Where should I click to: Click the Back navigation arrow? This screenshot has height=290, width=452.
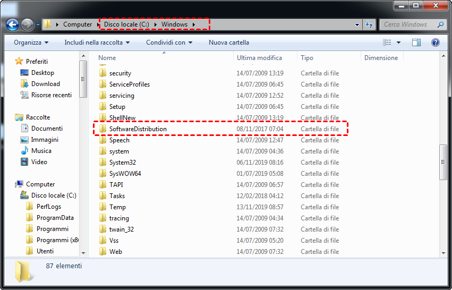12,25
